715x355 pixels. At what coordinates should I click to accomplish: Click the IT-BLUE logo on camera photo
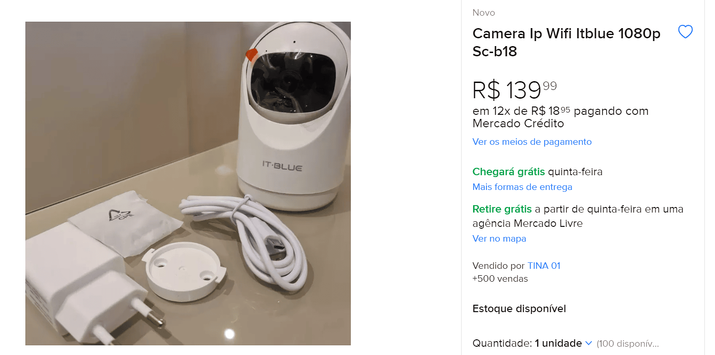[x=282, y=167]
